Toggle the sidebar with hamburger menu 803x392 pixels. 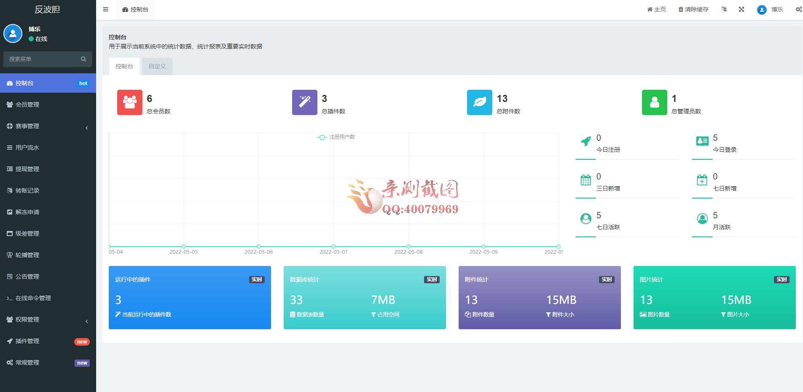tap(105, 9)
